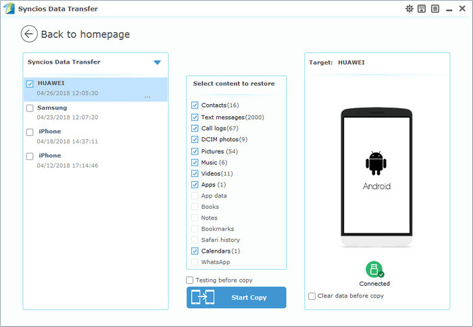Click the Target: HUAWEI label
473x327 pixels.
coord(337,62)
